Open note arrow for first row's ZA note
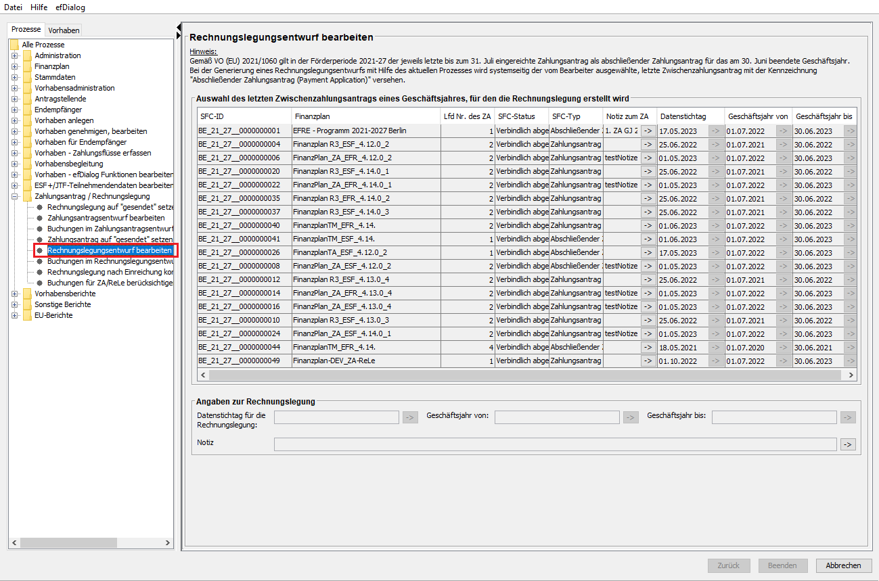 pos(648,131)
